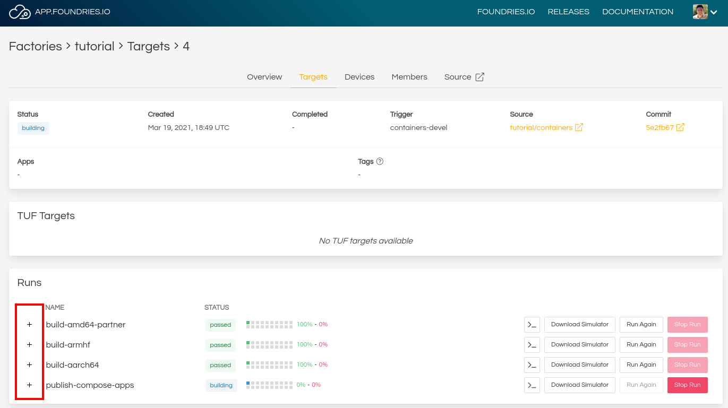Click the building status badge under Status
Viewport: 728px width, 408px height.
[33, 128]
